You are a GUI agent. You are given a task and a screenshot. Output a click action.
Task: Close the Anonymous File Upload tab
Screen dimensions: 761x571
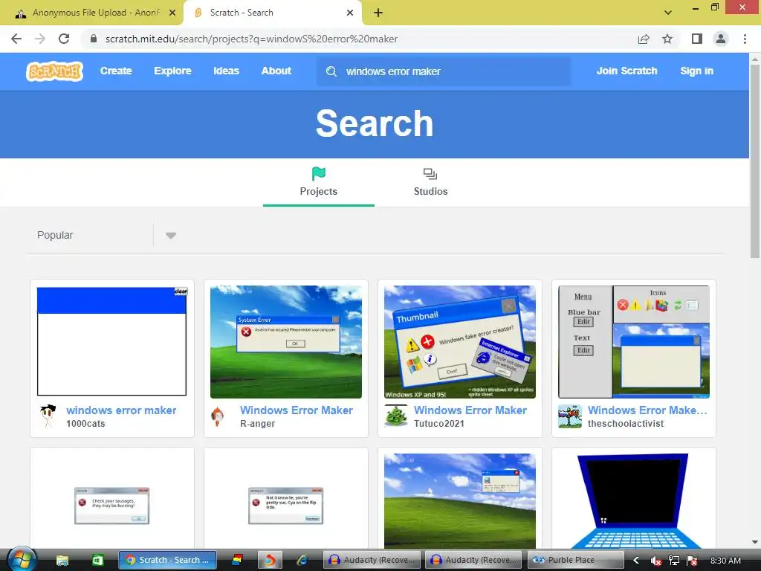(172, 13)
